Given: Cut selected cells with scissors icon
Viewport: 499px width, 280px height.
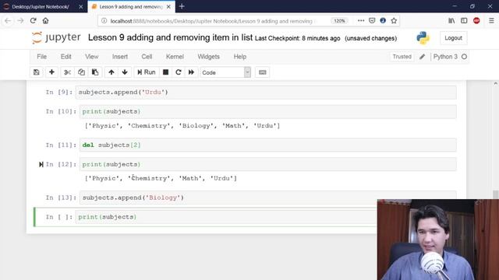Looking at the screenshot, I should pyautogui.click(x=67, y=72).
